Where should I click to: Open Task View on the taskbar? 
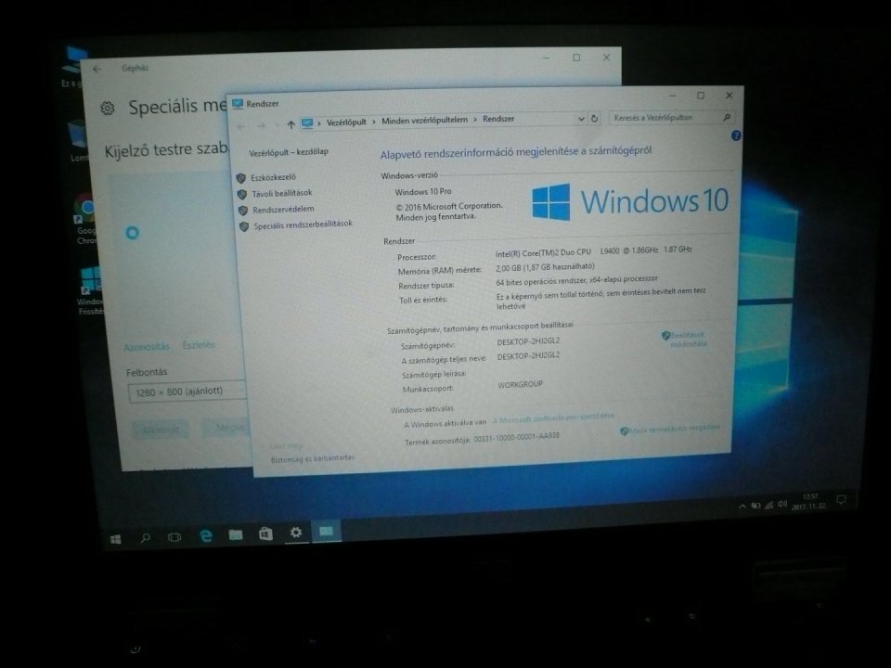tap(174, 537)
